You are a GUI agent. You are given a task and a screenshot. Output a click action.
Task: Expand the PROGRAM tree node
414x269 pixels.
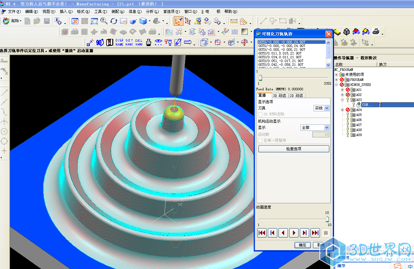click(337, 80)
